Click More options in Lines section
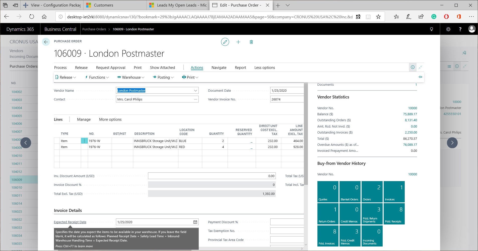 point(110,119)
